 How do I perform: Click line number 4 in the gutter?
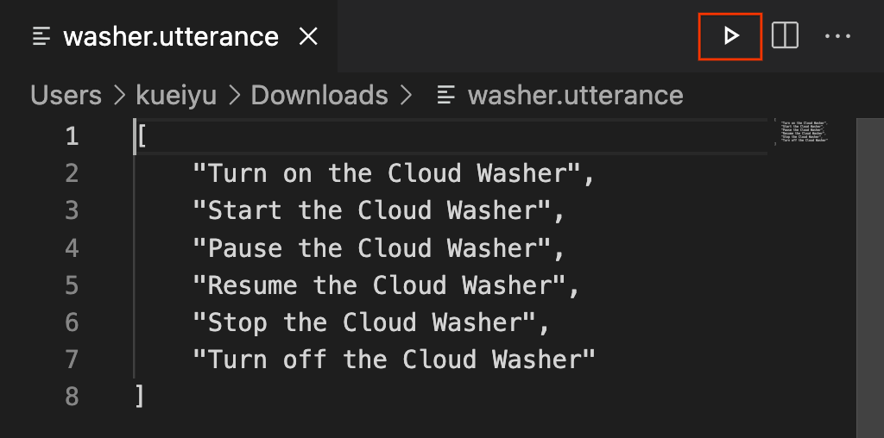click(x=71, y=248)
